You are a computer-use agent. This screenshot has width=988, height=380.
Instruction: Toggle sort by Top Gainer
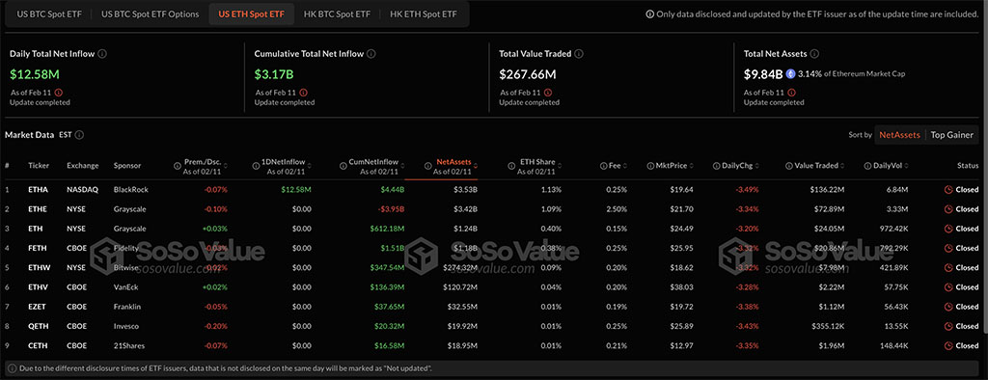pyautogui.click(x=951, y=135)
